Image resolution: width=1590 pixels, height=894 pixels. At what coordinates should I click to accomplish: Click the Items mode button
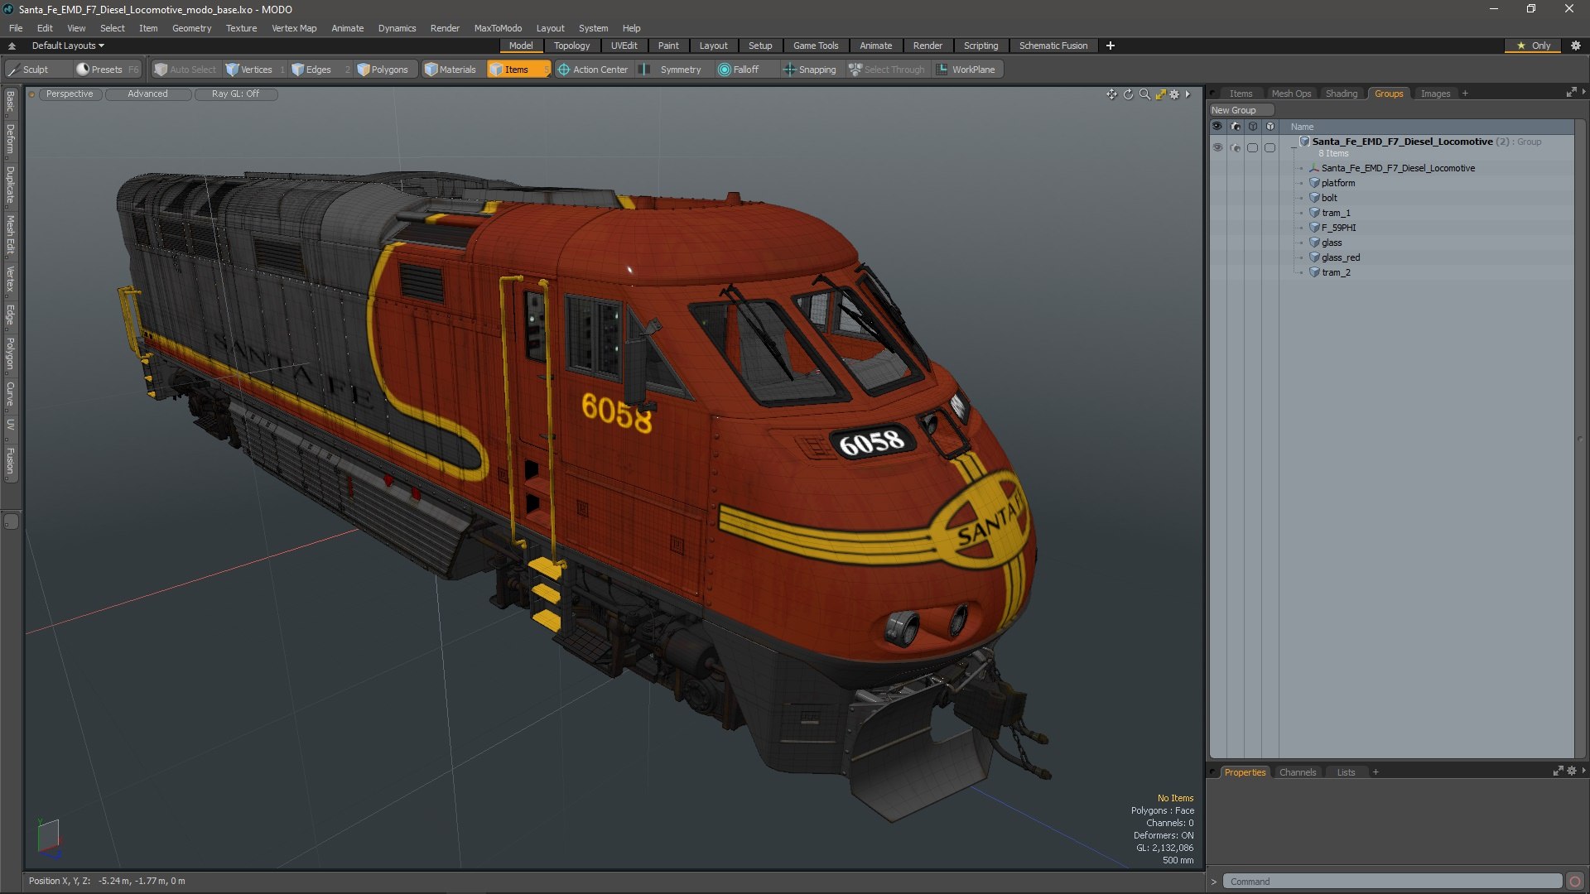[518, 70]
